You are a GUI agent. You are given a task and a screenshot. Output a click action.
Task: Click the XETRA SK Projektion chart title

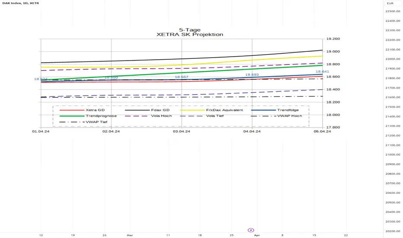pos(190,35)
